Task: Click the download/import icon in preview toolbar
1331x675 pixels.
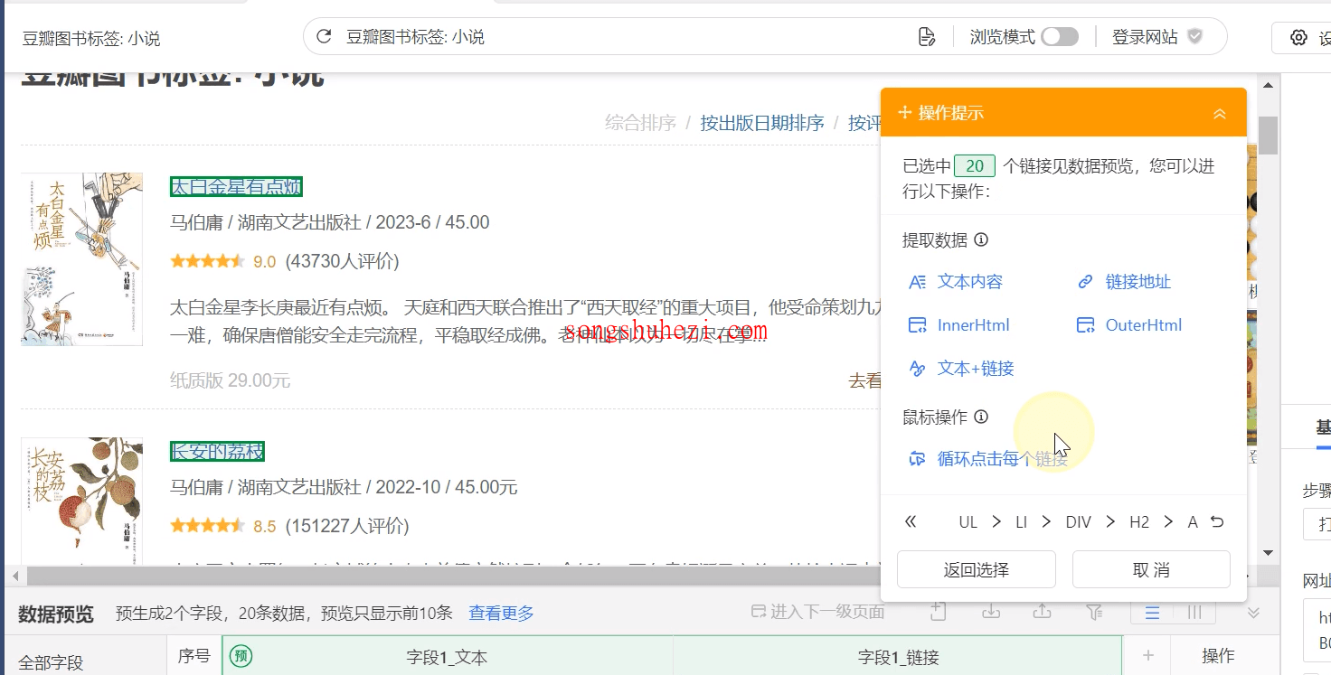Action: pos(991,612)
